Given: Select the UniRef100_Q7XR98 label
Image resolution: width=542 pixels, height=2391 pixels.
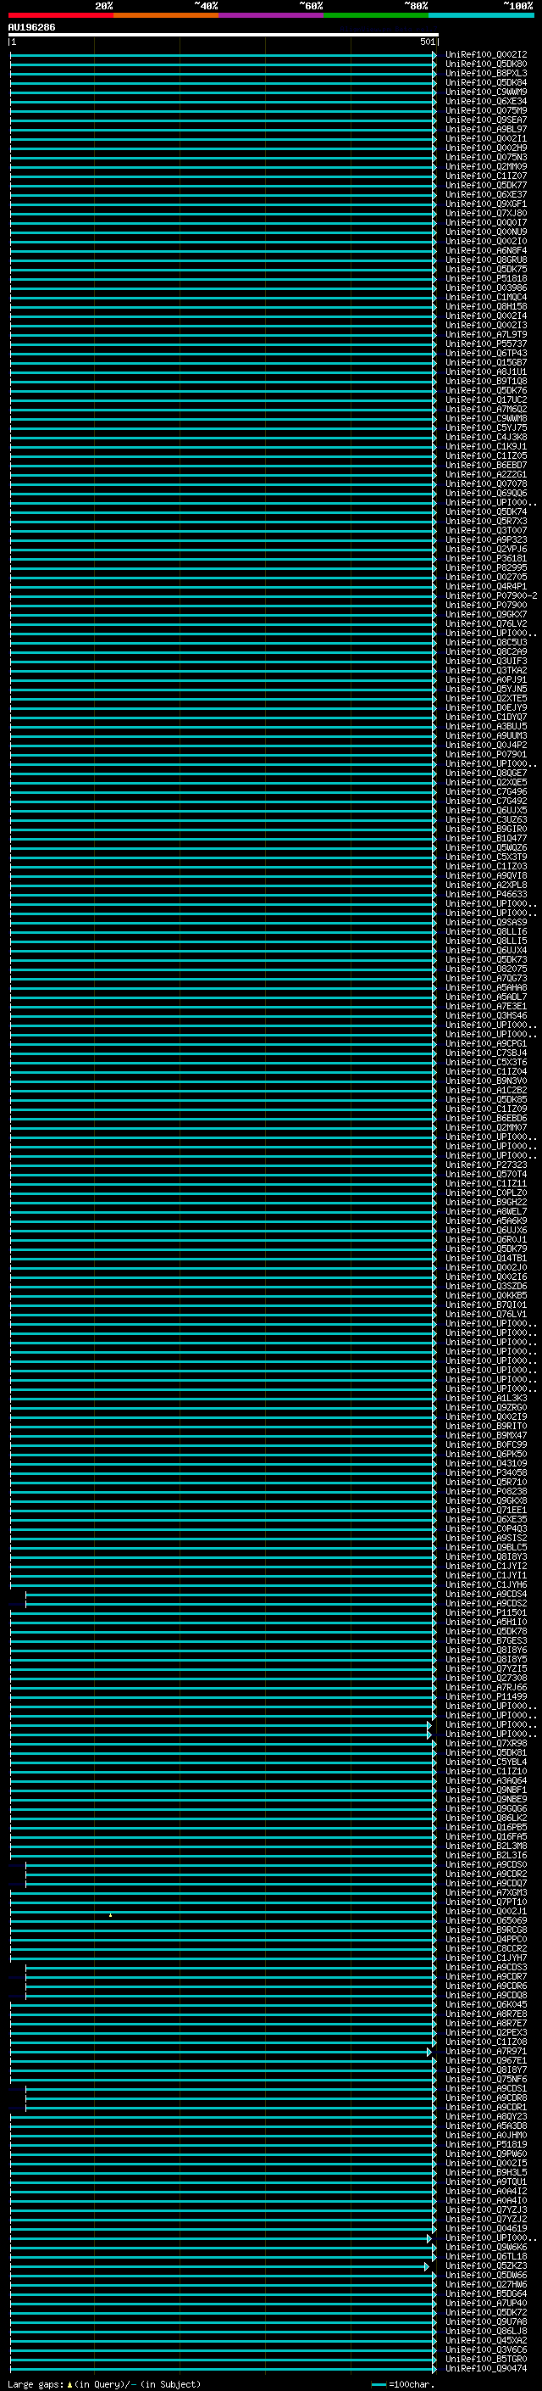Looking at the screenshot, I should [x=486, y=1743].
